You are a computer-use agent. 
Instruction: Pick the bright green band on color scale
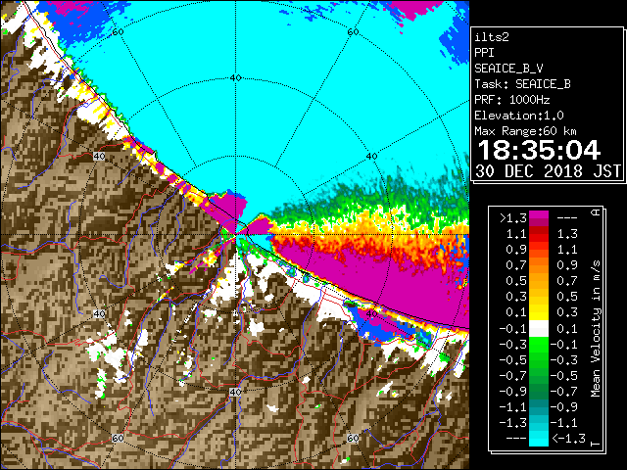point(539,344)
